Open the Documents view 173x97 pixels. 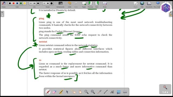(149, 4)
